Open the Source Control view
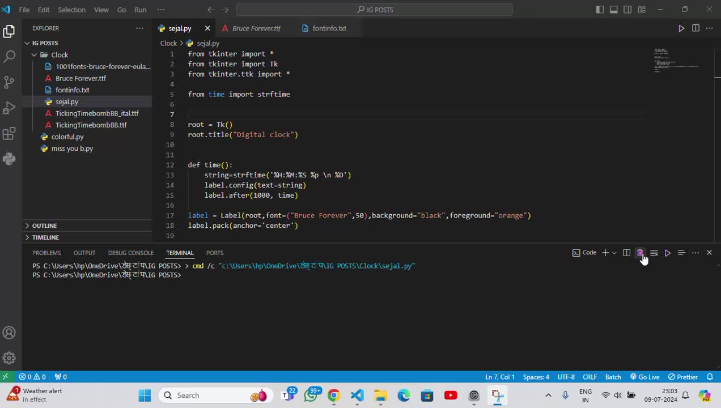Viewport: 721px width, 408px height. point(9,82)
